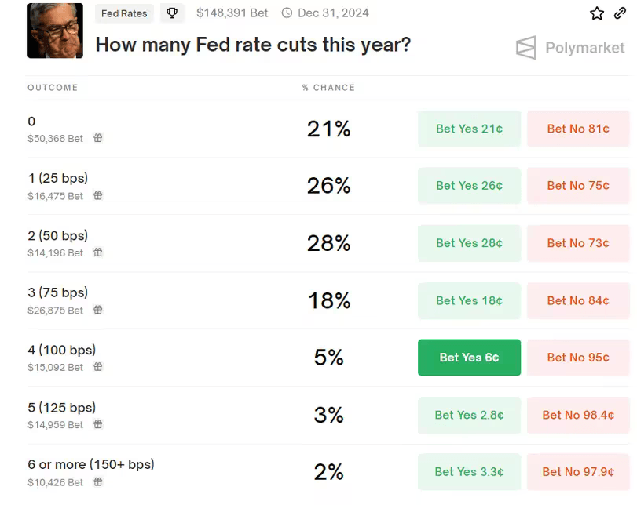The height and width of the screenshot is (505, 637).
Task: Open the Fed Rates category tag
Action: tap(124, 13)
